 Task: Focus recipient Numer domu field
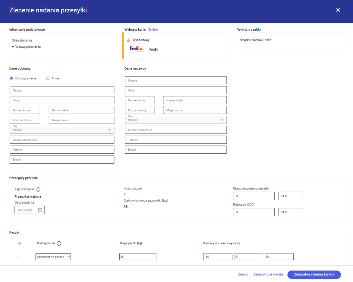(25, 110)
